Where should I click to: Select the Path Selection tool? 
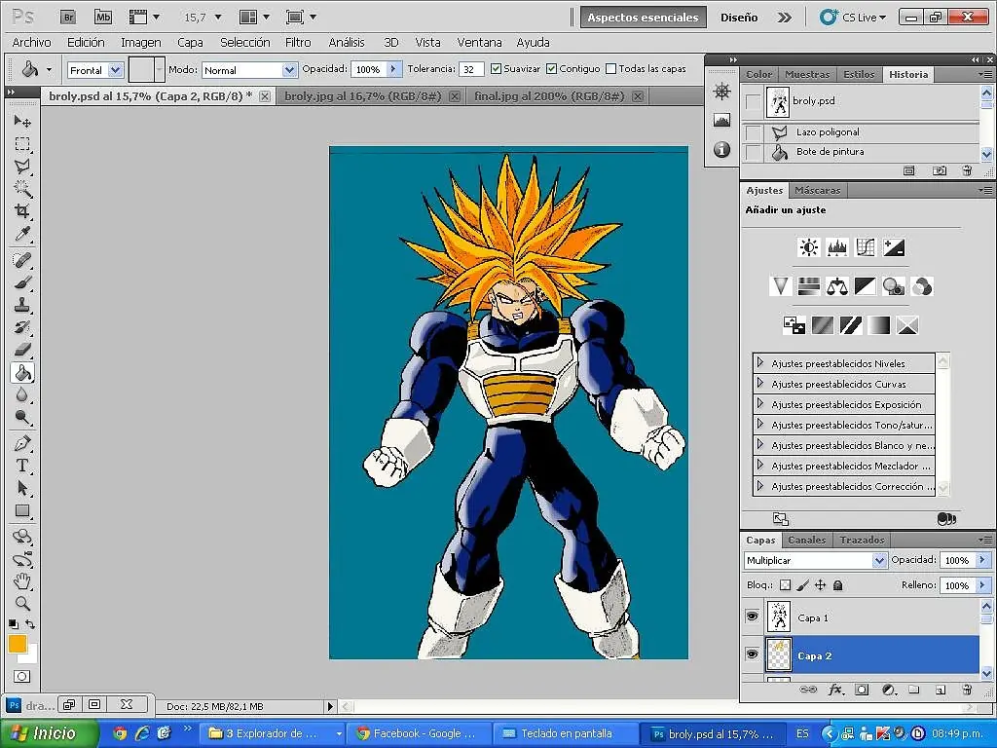click(x=22, y=488)
